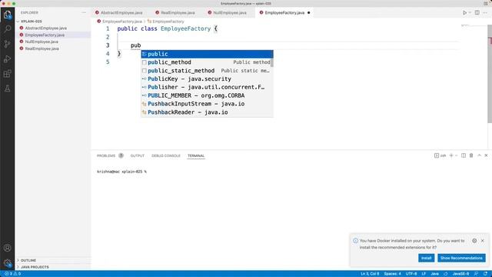492x277 pixels.
Task: Select the Terminal panel tab
Action: click(x=196, y=155)
